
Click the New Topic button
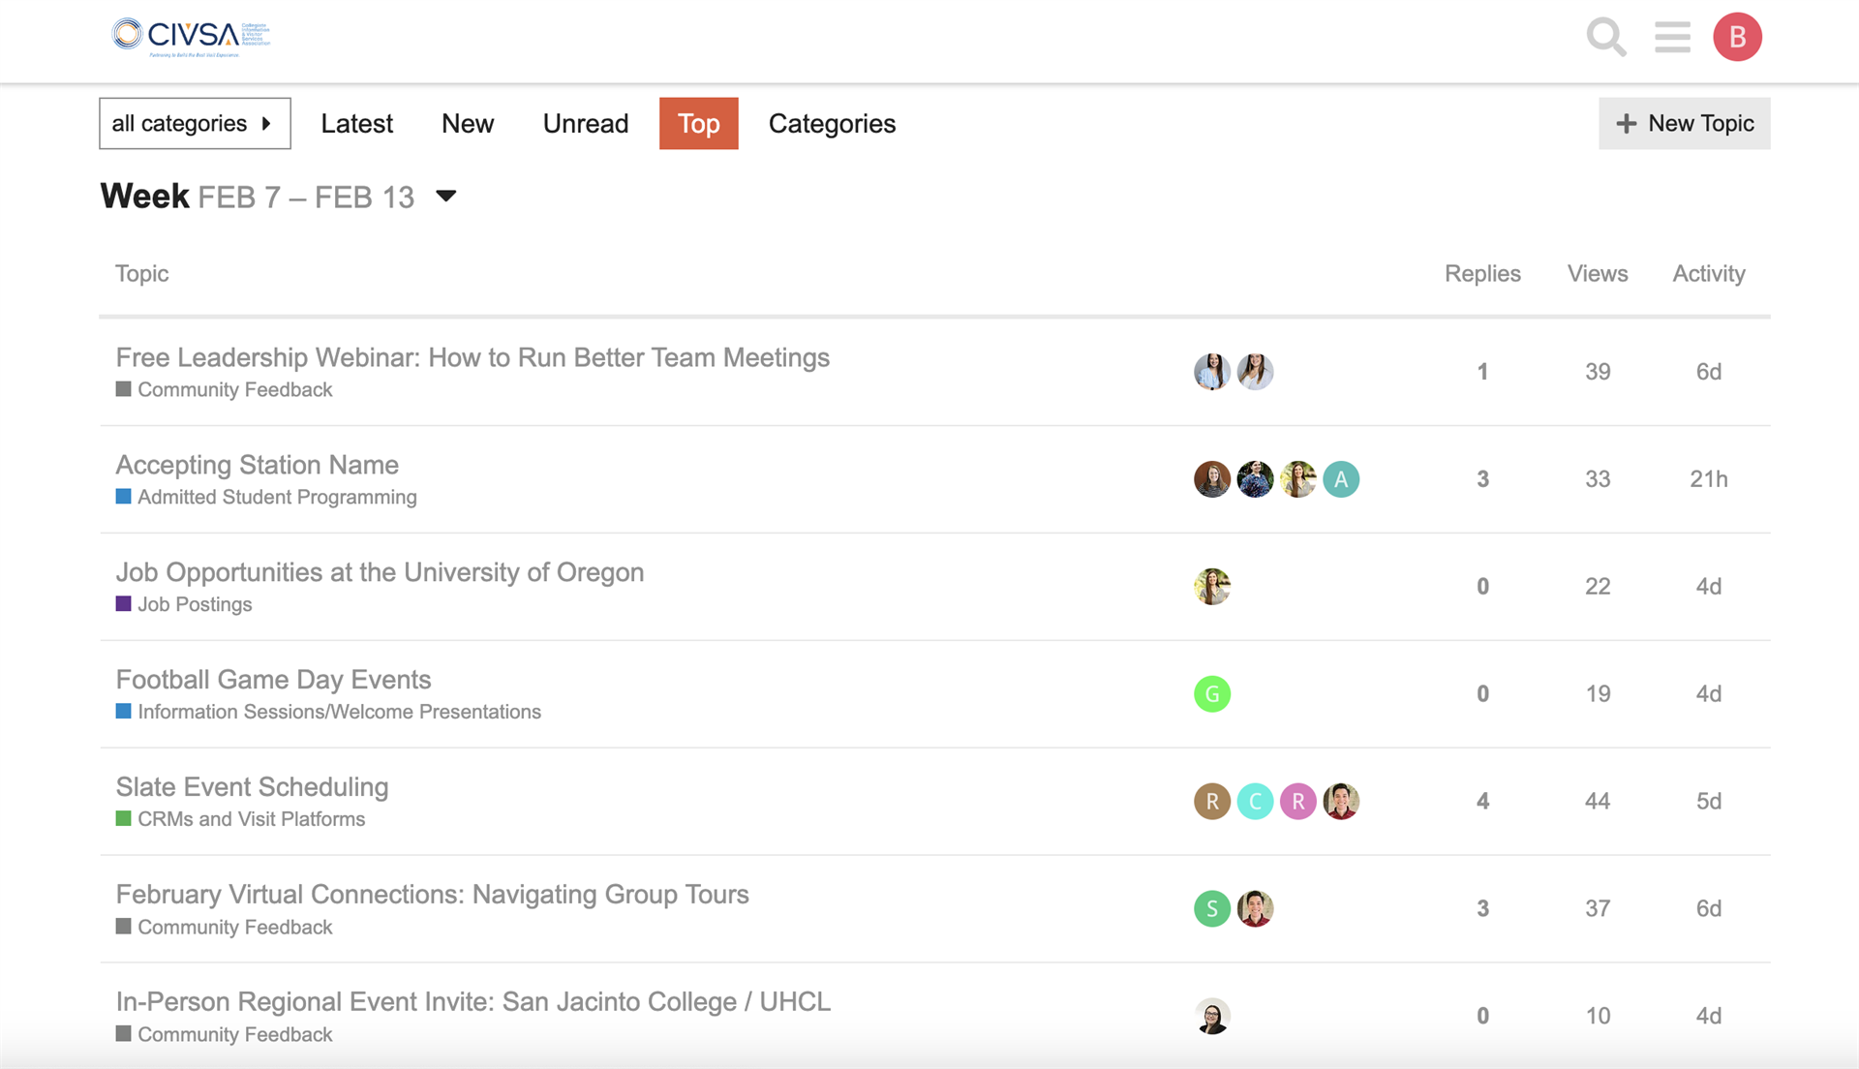click(x=1684, y=124)
